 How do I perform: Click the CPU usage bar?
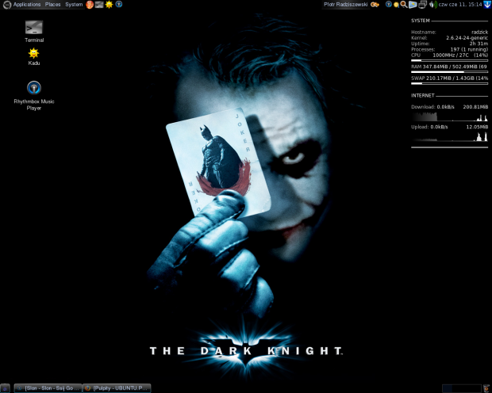point(449,60)
